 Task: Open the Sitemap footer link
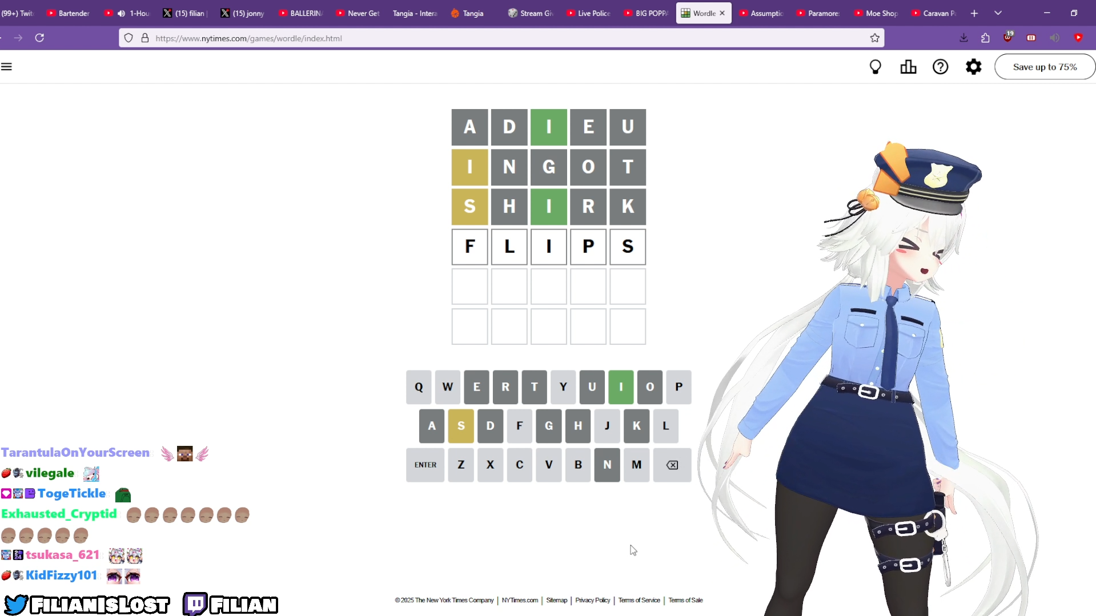pos(557,600)
